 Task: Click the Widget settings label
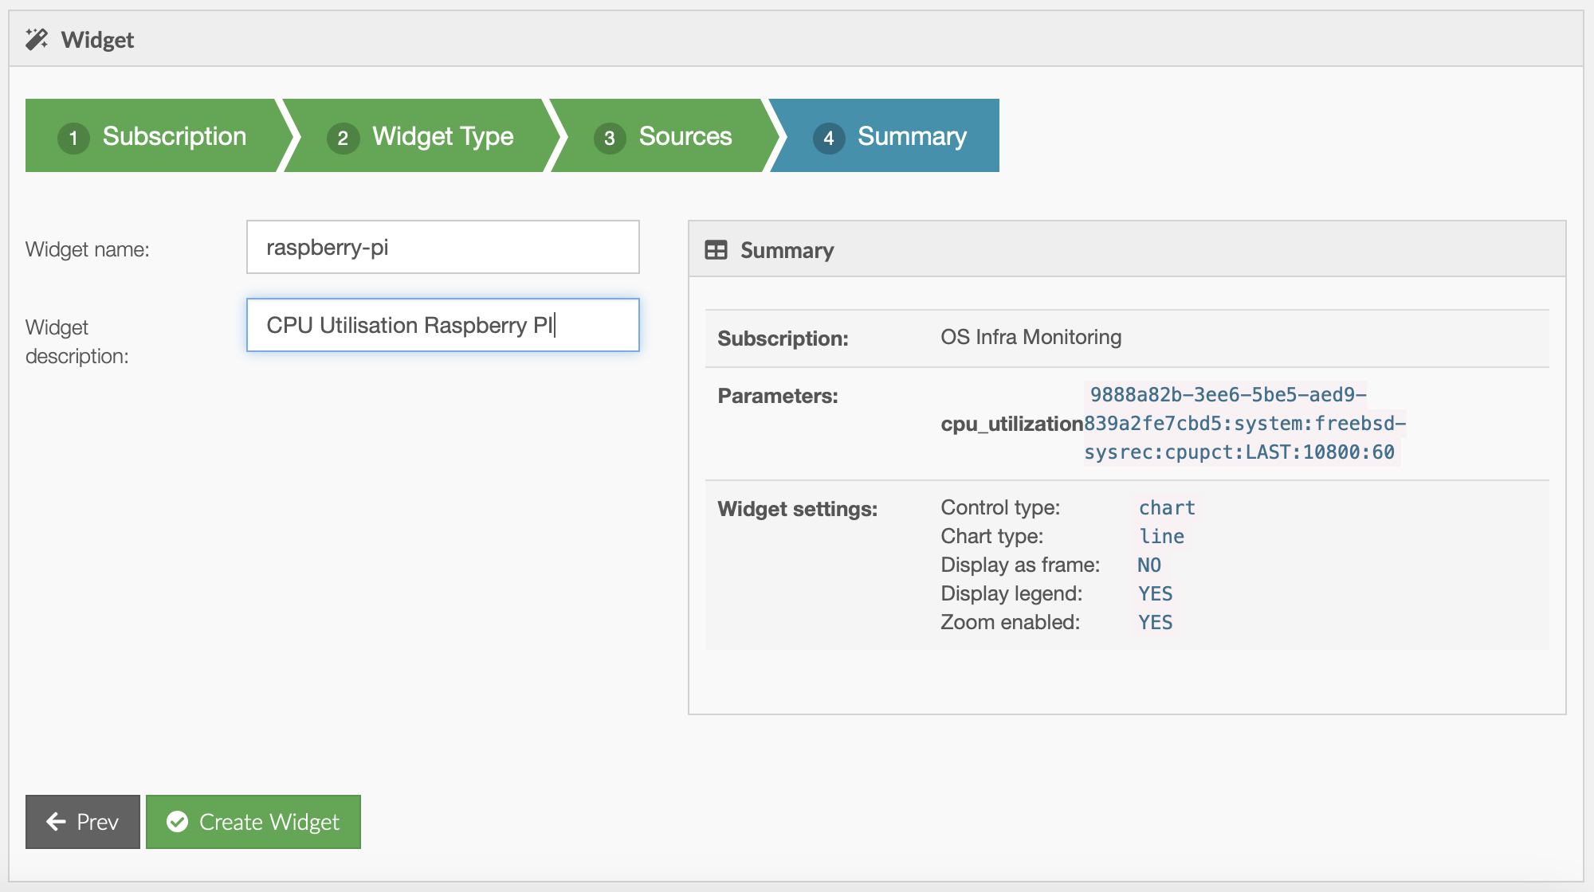[x=797, y=509]
